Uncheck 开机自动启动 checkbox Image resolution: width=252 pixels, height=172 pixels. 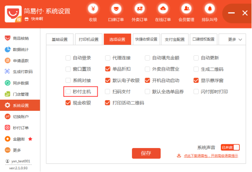[147, 81]
